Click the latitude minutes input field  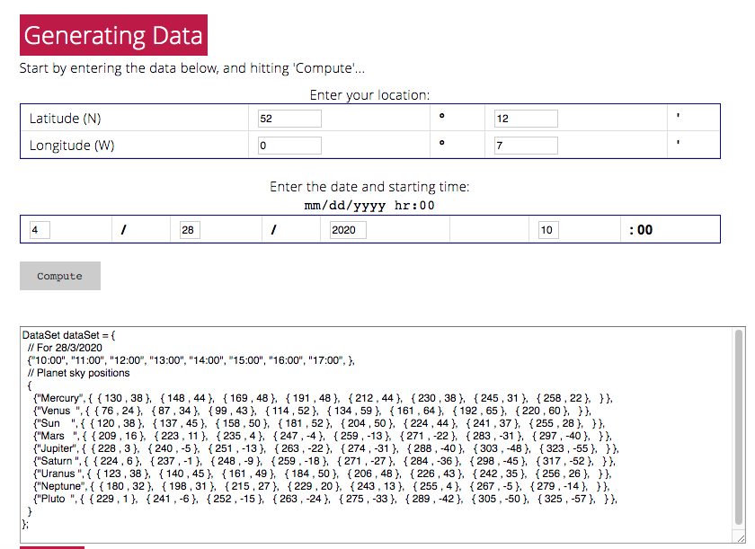coord(526,119)
